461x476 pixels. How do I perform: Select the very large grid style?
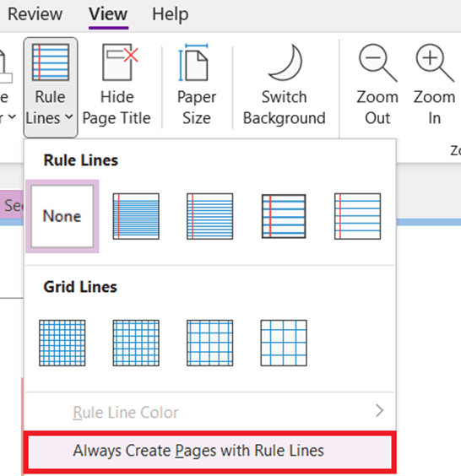click(x=284, y=343)
